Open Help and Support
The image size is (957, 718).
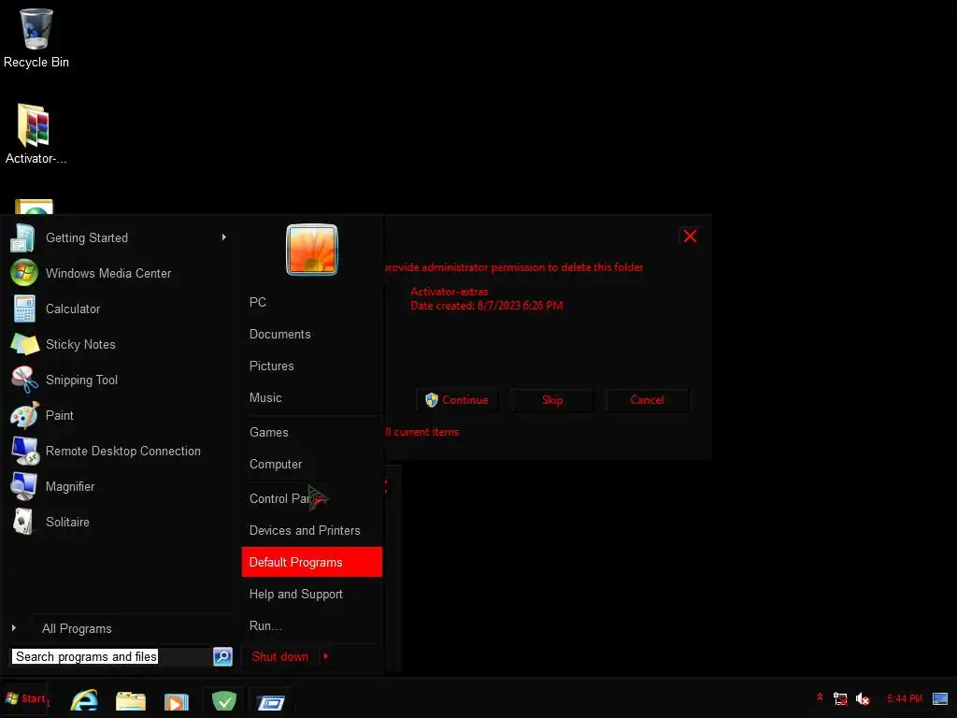(x=312, y=594)
